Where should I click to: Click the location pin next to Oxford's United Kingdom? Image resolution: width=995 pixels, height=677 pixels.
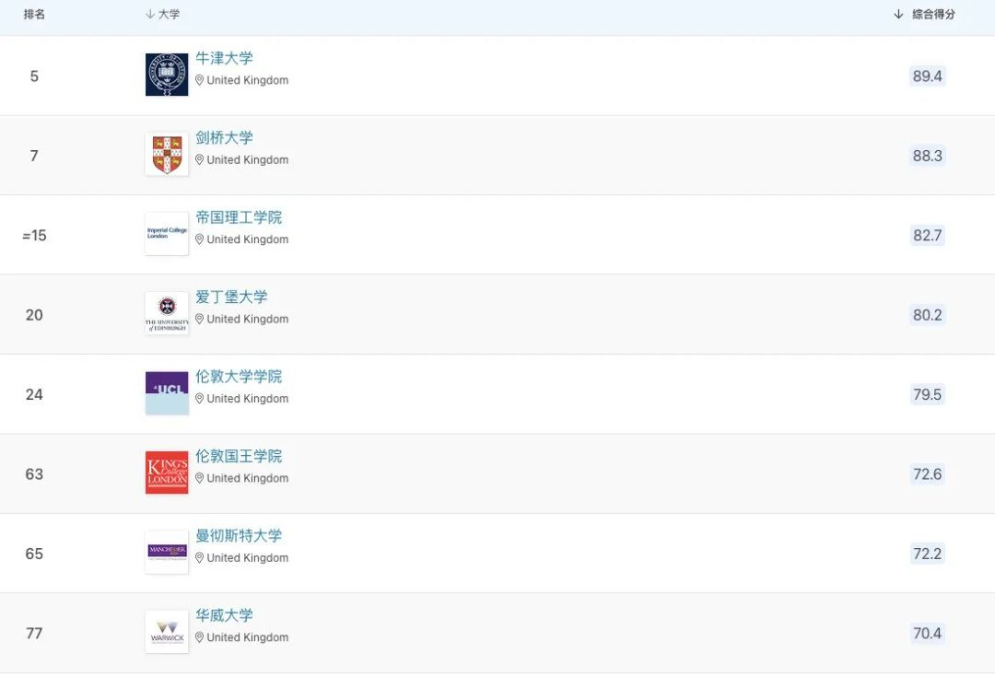point(199,80)
